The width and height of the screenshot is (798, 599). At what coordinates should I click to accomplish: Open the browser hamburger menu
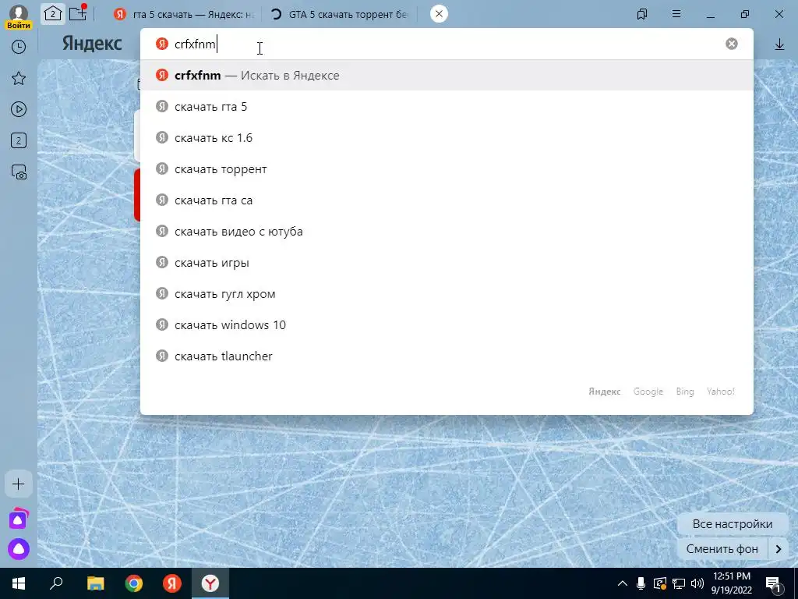pos(676,14)
